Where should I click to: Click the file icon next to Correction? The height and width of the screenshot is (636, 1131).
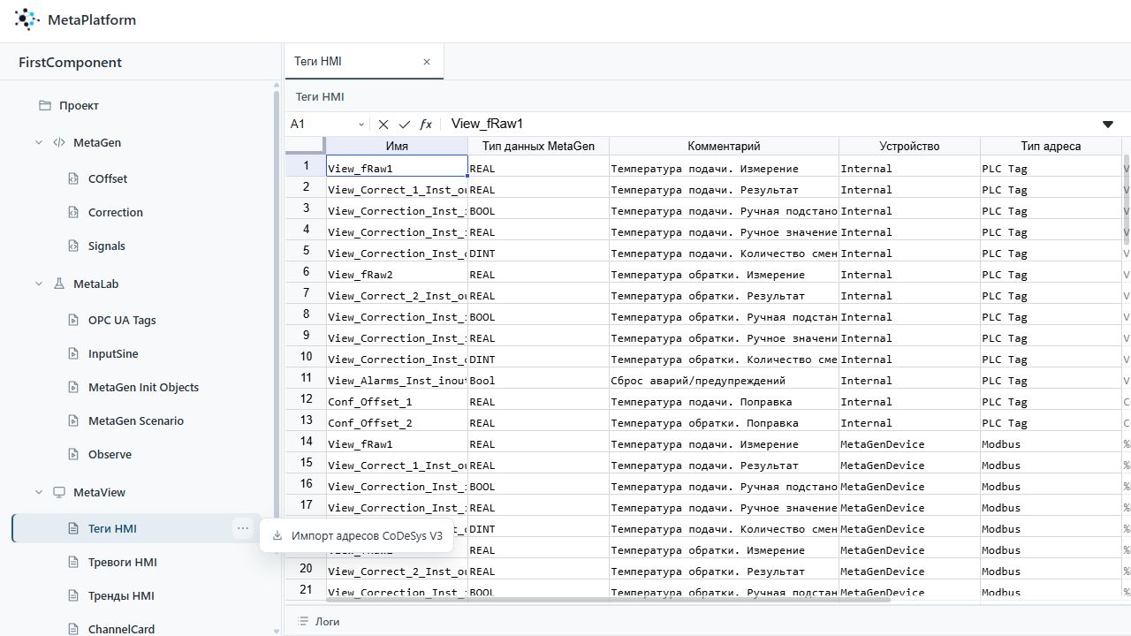click(74, 213)
